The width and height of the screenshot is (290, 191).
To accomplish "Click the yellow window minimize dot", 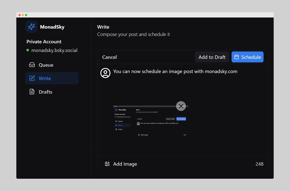I will pyautogui.click(x=23, y=15).
